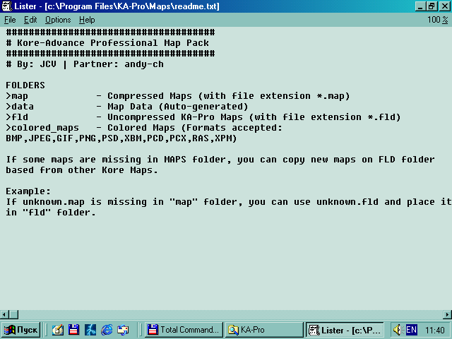The image size is (452, 339).
Task: Click the EN language indicator
Action: [x=411, y=330]
